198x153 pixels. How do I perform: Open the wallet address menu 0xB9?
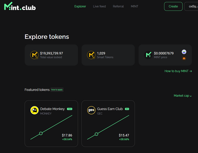[x=191, y=6]
